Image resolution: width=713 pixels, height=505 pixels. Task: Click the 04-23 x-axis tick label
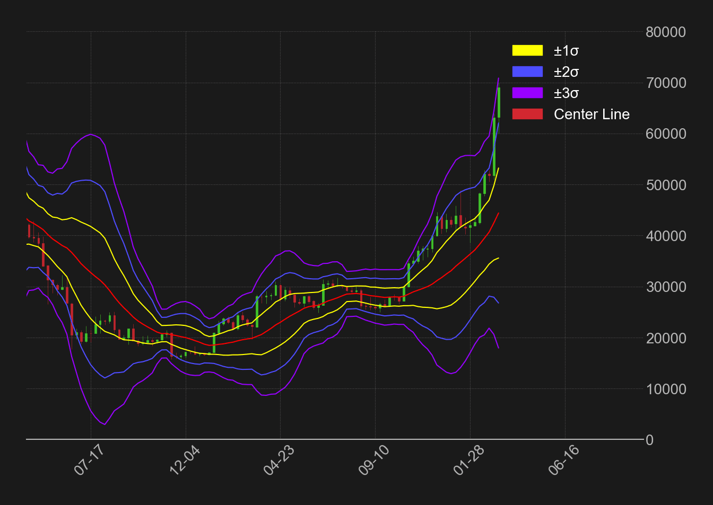point(278,460)
